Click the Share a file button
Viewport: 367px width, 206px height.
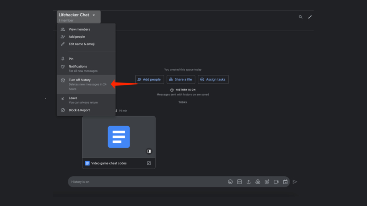pyautogui.click(x=181, y=79)
